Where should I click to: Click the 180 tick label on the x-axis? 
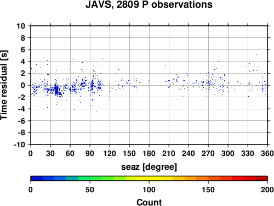click(x=149, y=153)
